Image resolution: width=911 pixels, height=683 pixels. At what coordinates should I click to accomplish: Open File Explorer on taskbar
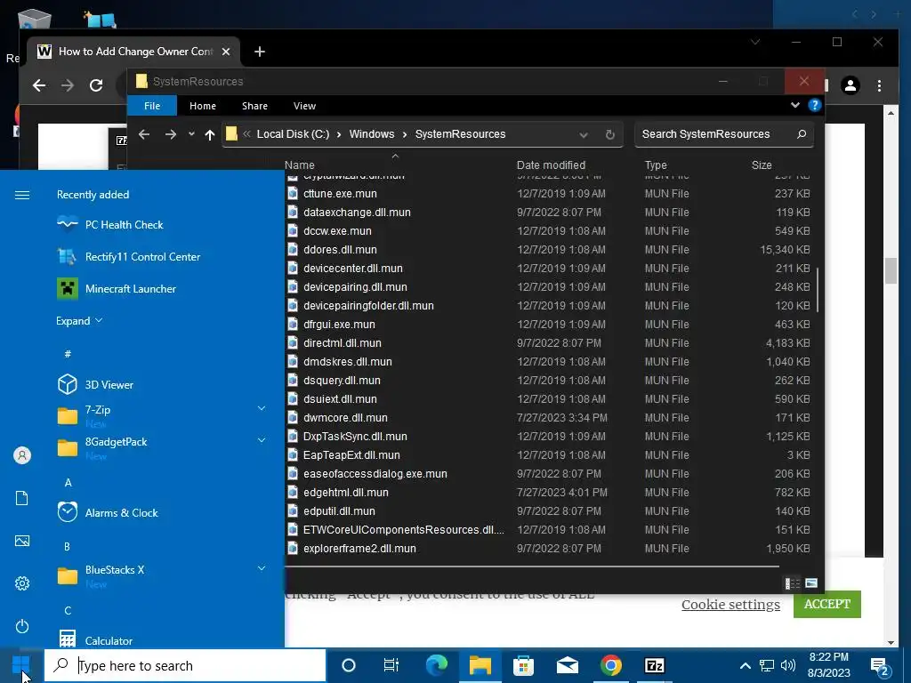tap(480, 665)
